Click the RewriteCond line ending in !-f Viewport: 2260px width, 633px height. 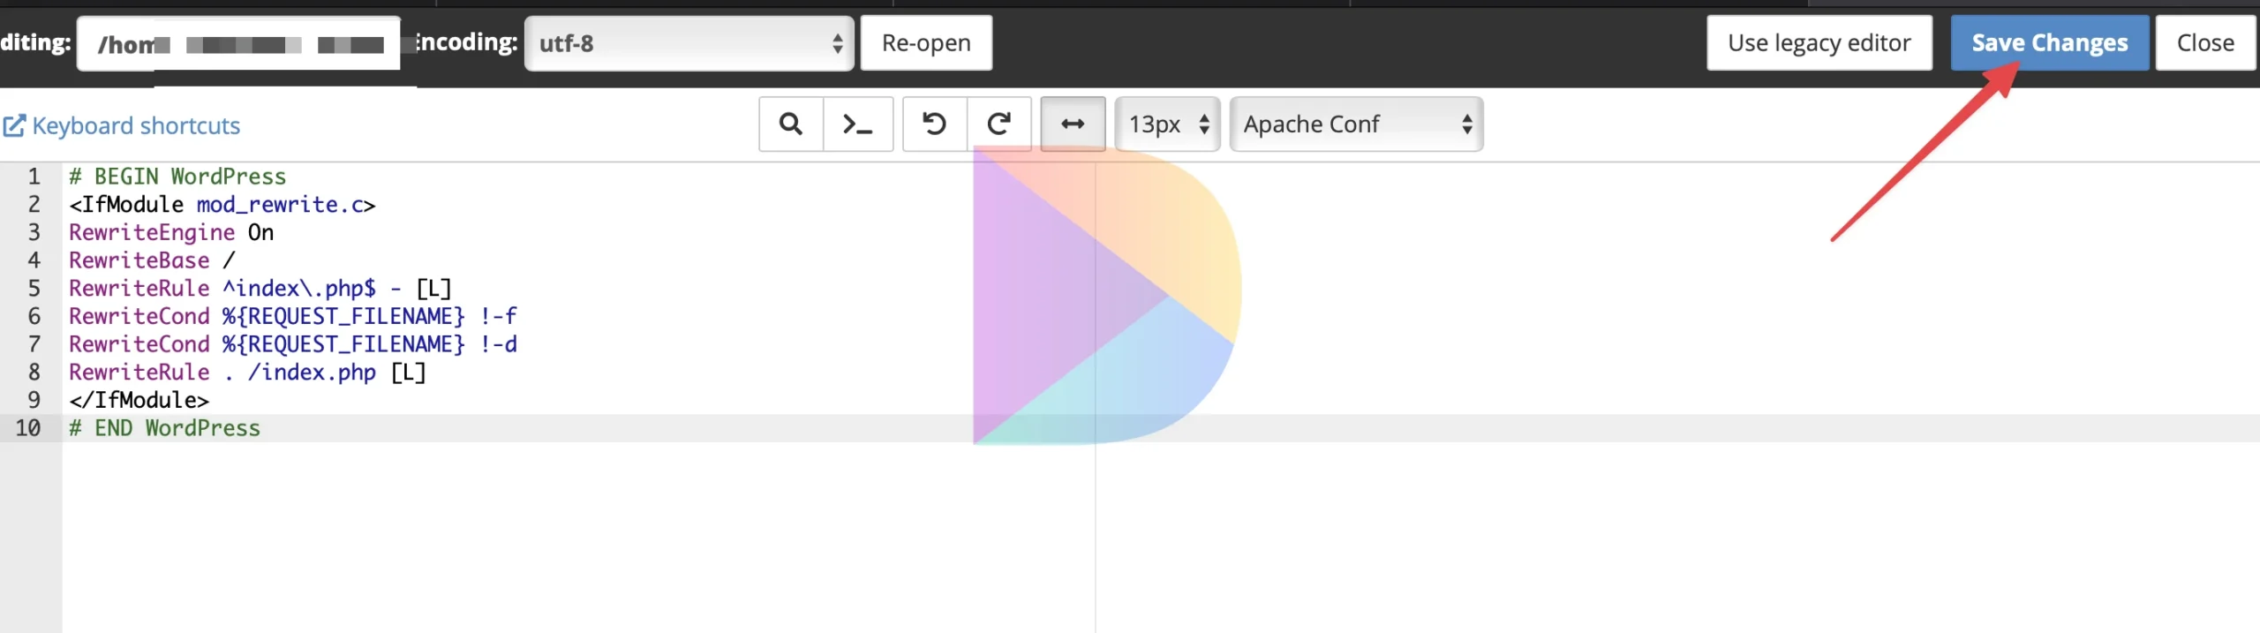293,316
